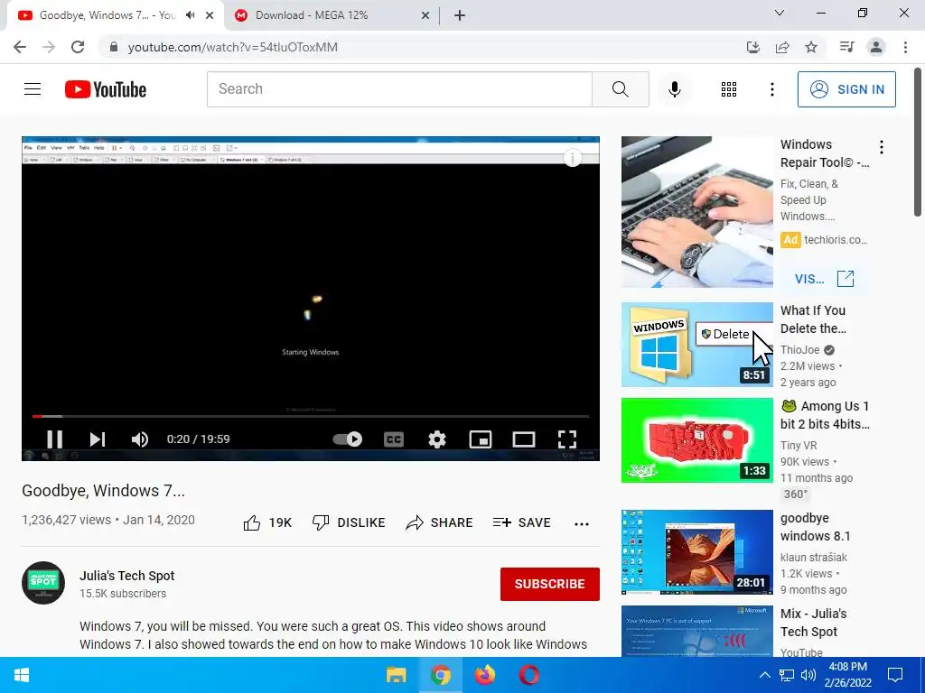Viewport: 925px width, 693px height.
Task: Click the search magnifier button
Action: point(620,89)
